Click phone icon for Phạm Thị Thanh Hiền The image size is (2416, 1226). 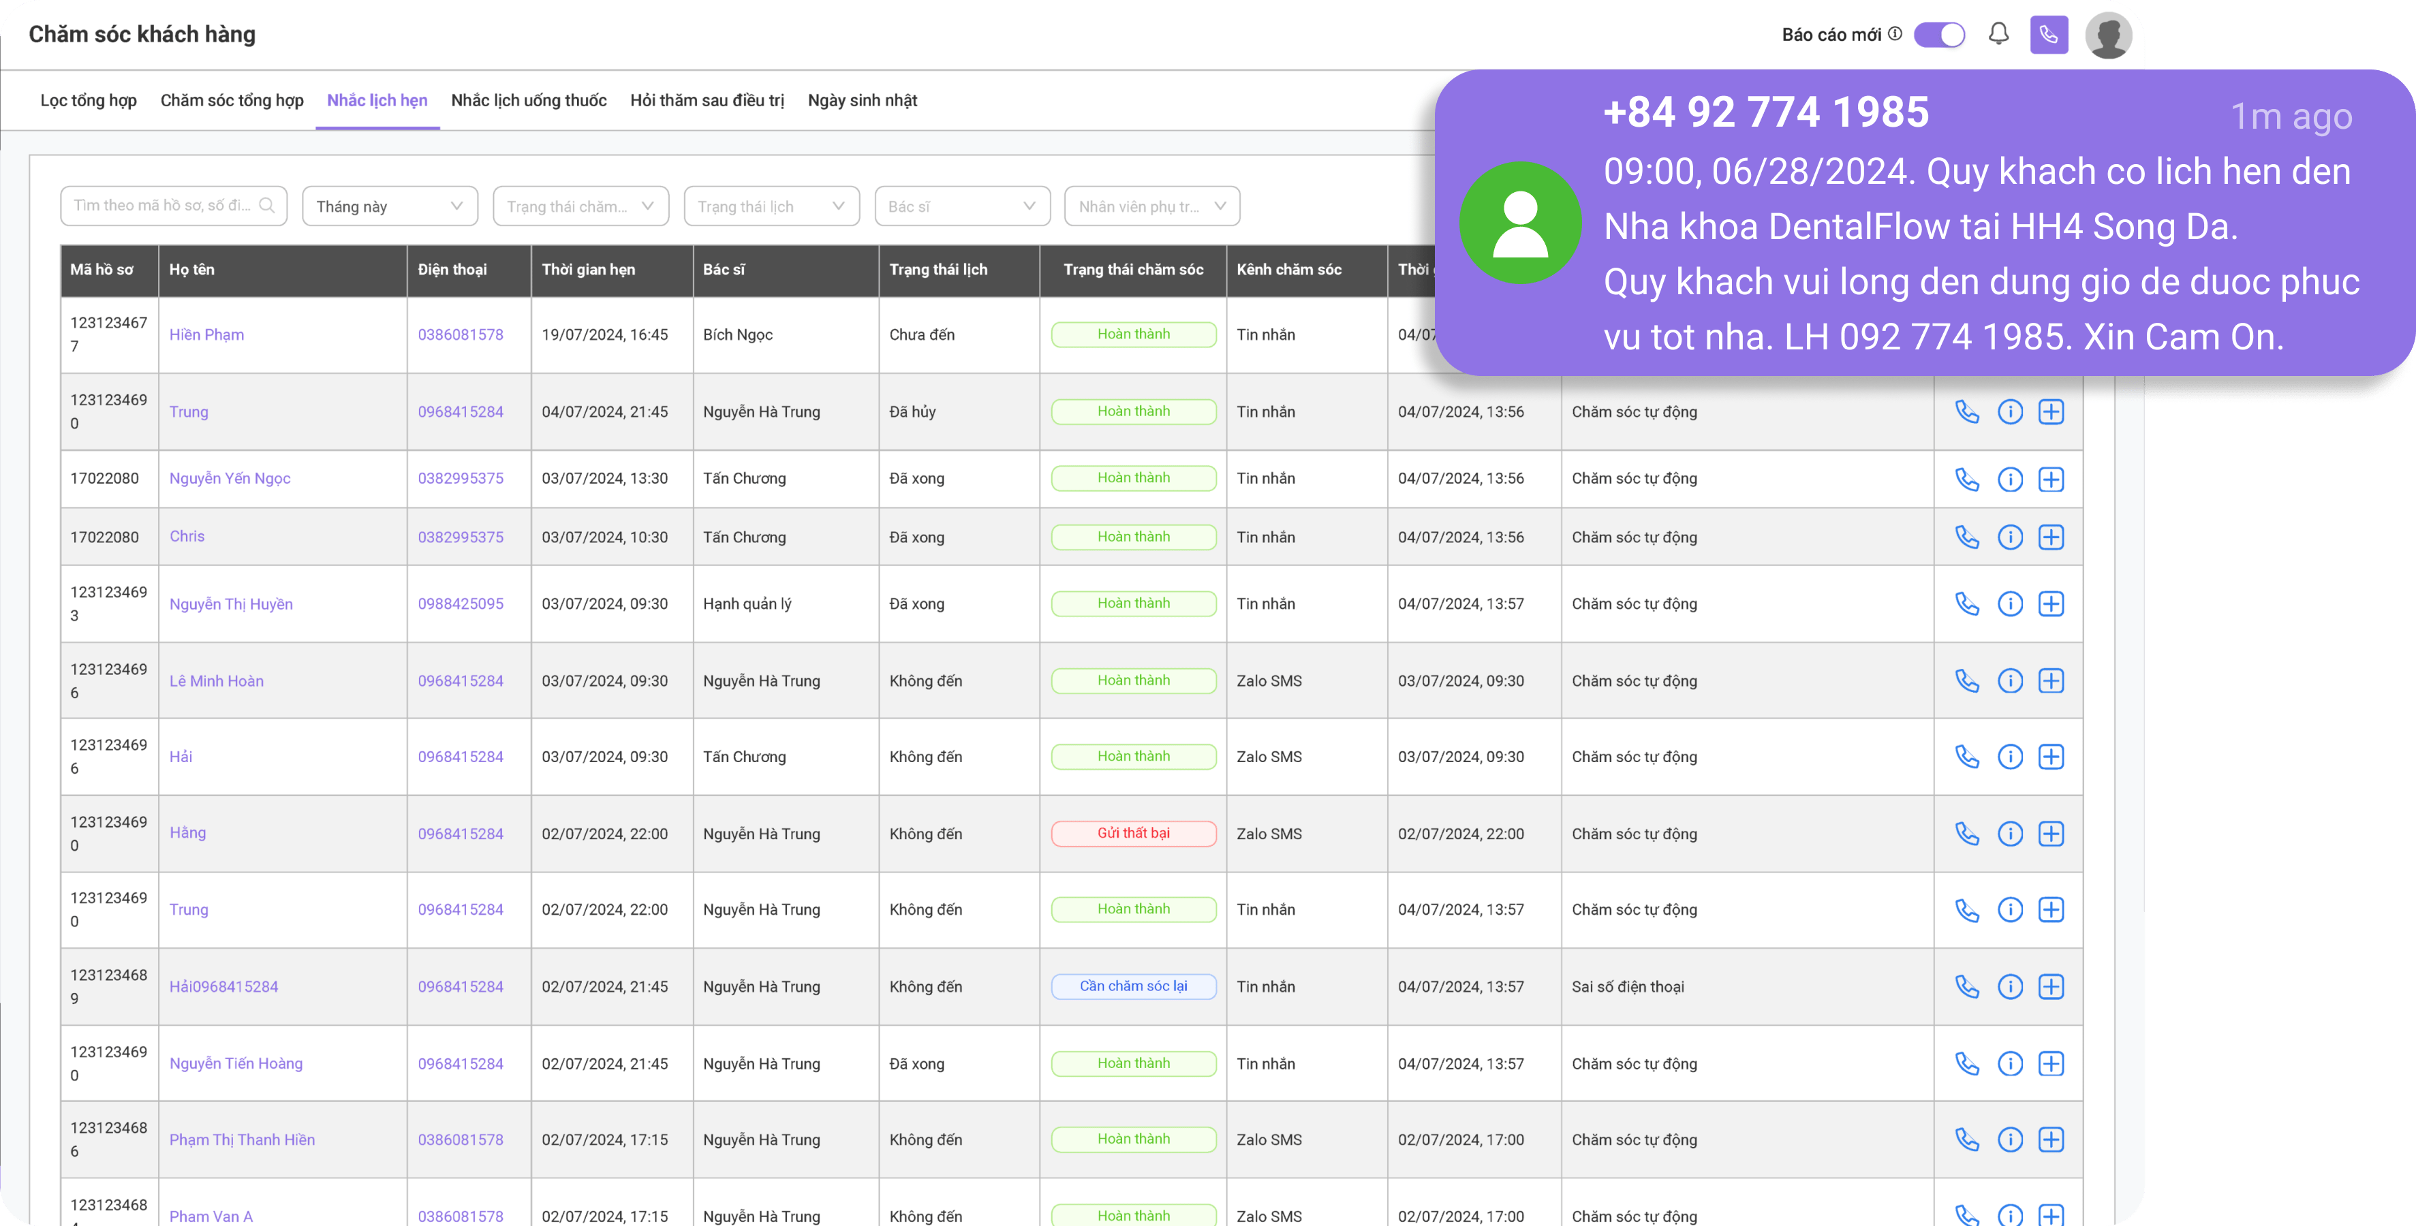pyautogui.click(x=1967, y=1139)
